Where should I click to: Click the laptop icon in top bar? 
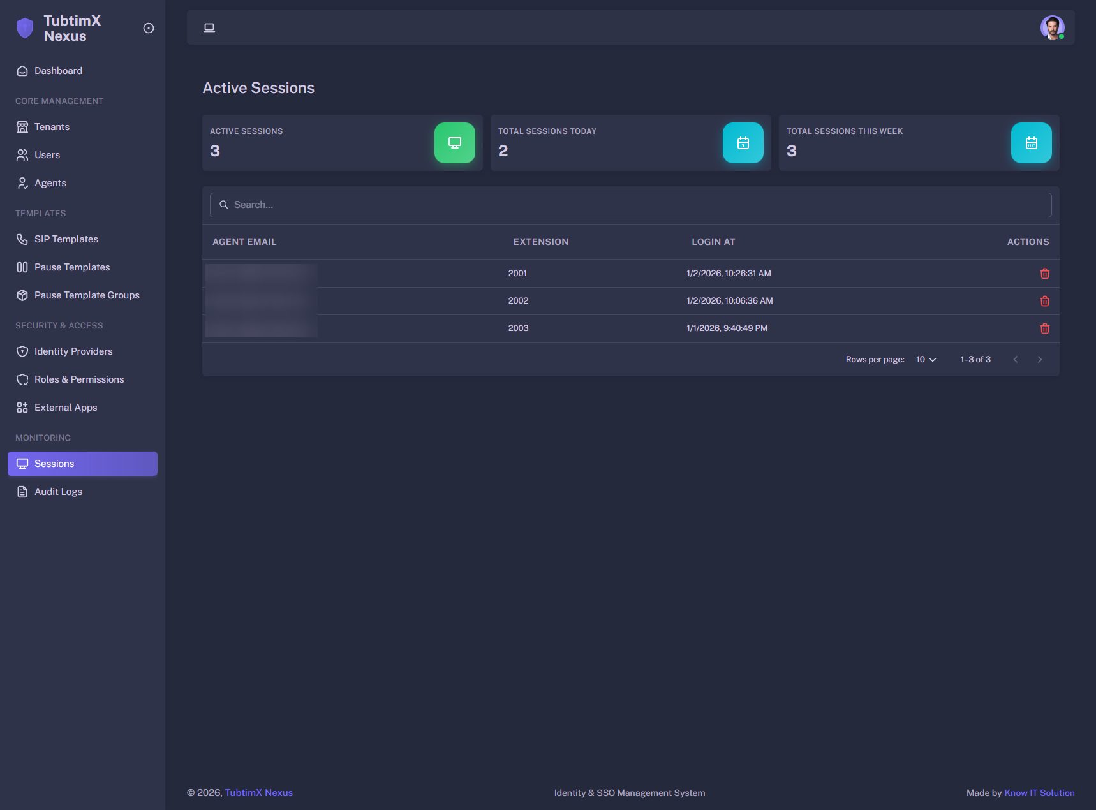209,27
